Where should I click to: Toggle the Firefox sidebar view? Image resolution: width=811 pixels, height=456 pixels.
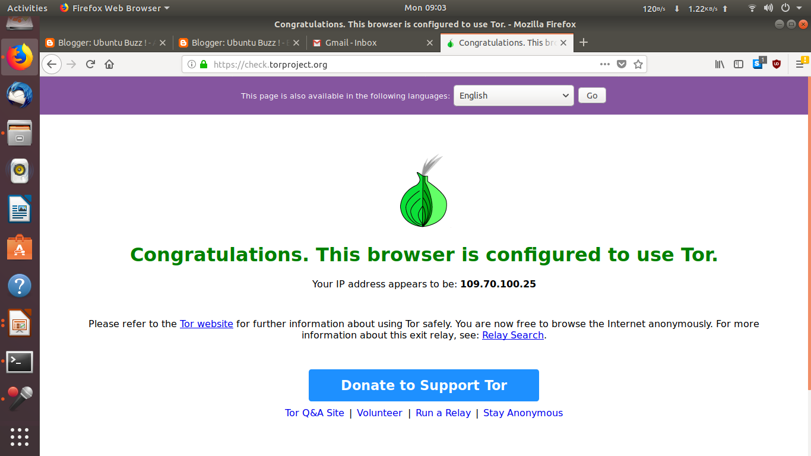click(739, 64)
